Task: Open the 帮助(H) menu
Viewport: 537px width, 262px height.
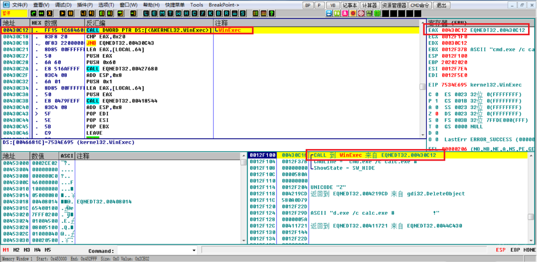Action: click(152, 5)
